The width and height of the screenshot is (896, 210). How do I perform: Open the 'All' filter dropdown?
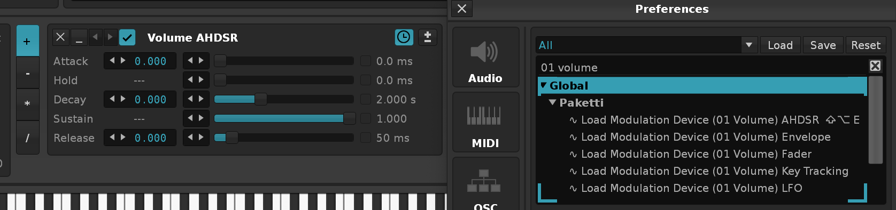coord(749,45)
